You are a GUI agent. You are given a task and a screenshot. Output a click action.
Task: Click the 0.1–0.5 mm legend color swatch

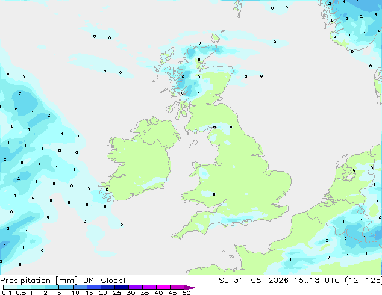(x=10, y=287)
